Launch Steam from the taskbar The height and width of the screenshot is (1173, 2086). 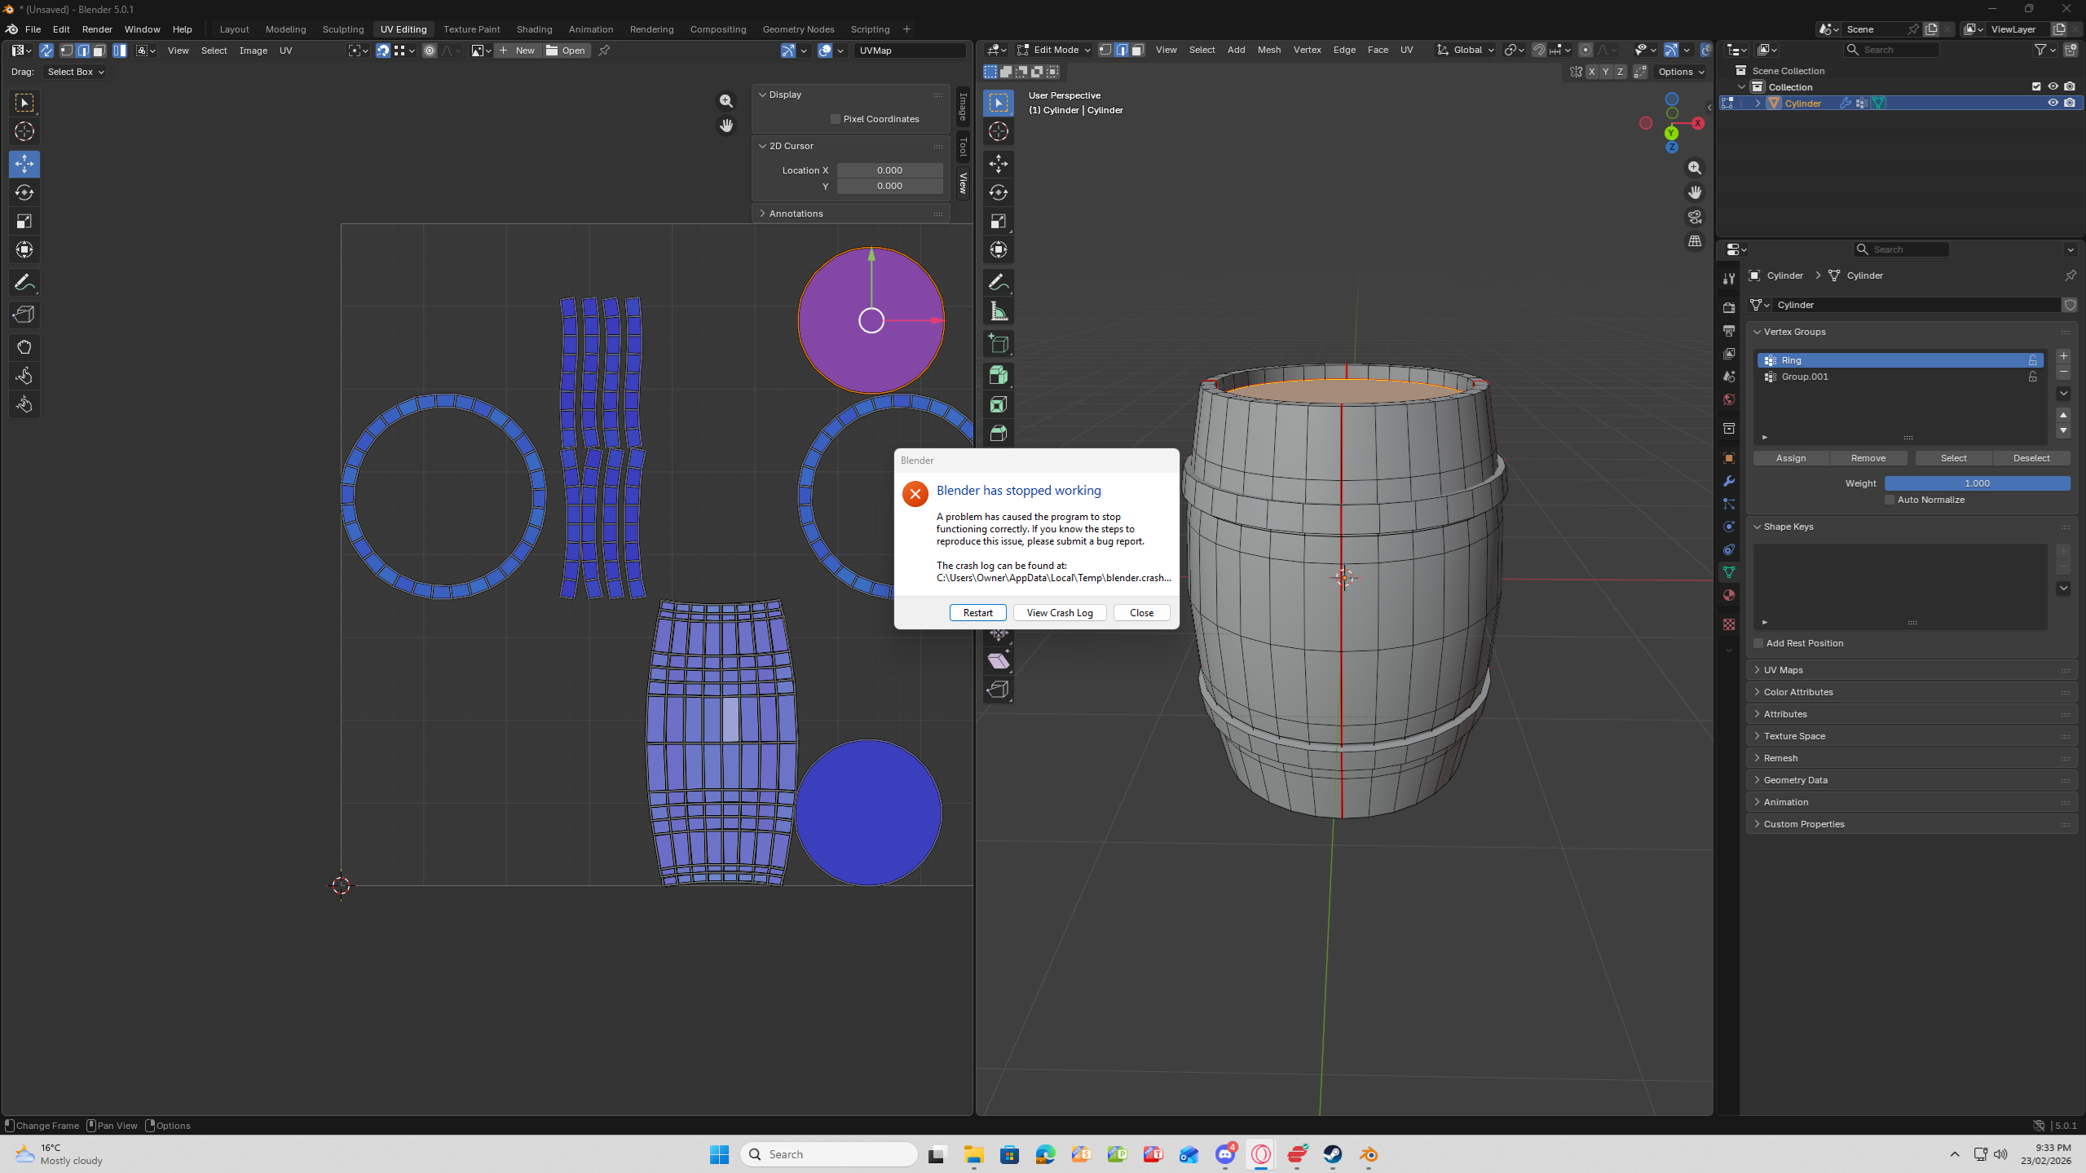coord(1332,1154)
